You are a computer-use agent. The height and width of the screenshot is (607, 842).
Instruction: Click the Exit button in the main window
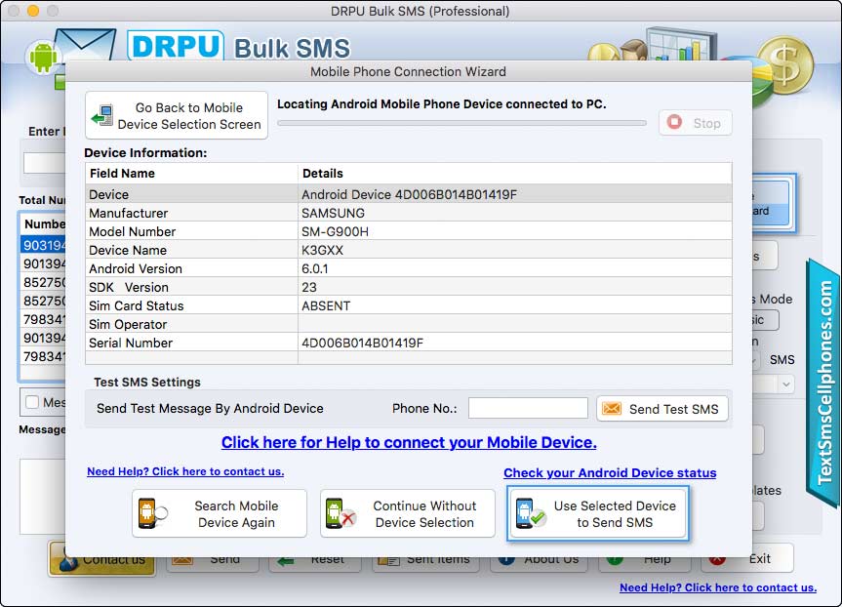click(x=747, y=558)
